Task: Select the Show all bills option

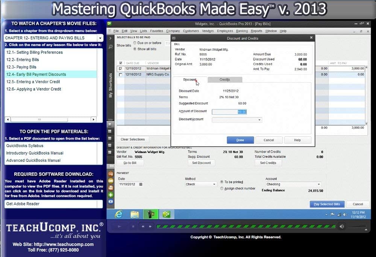Action: 135,49
